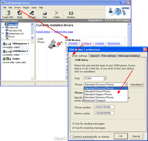Screen dimensions: 148x141
Task: Open the Drivers menu
Action: coord(18,8)
